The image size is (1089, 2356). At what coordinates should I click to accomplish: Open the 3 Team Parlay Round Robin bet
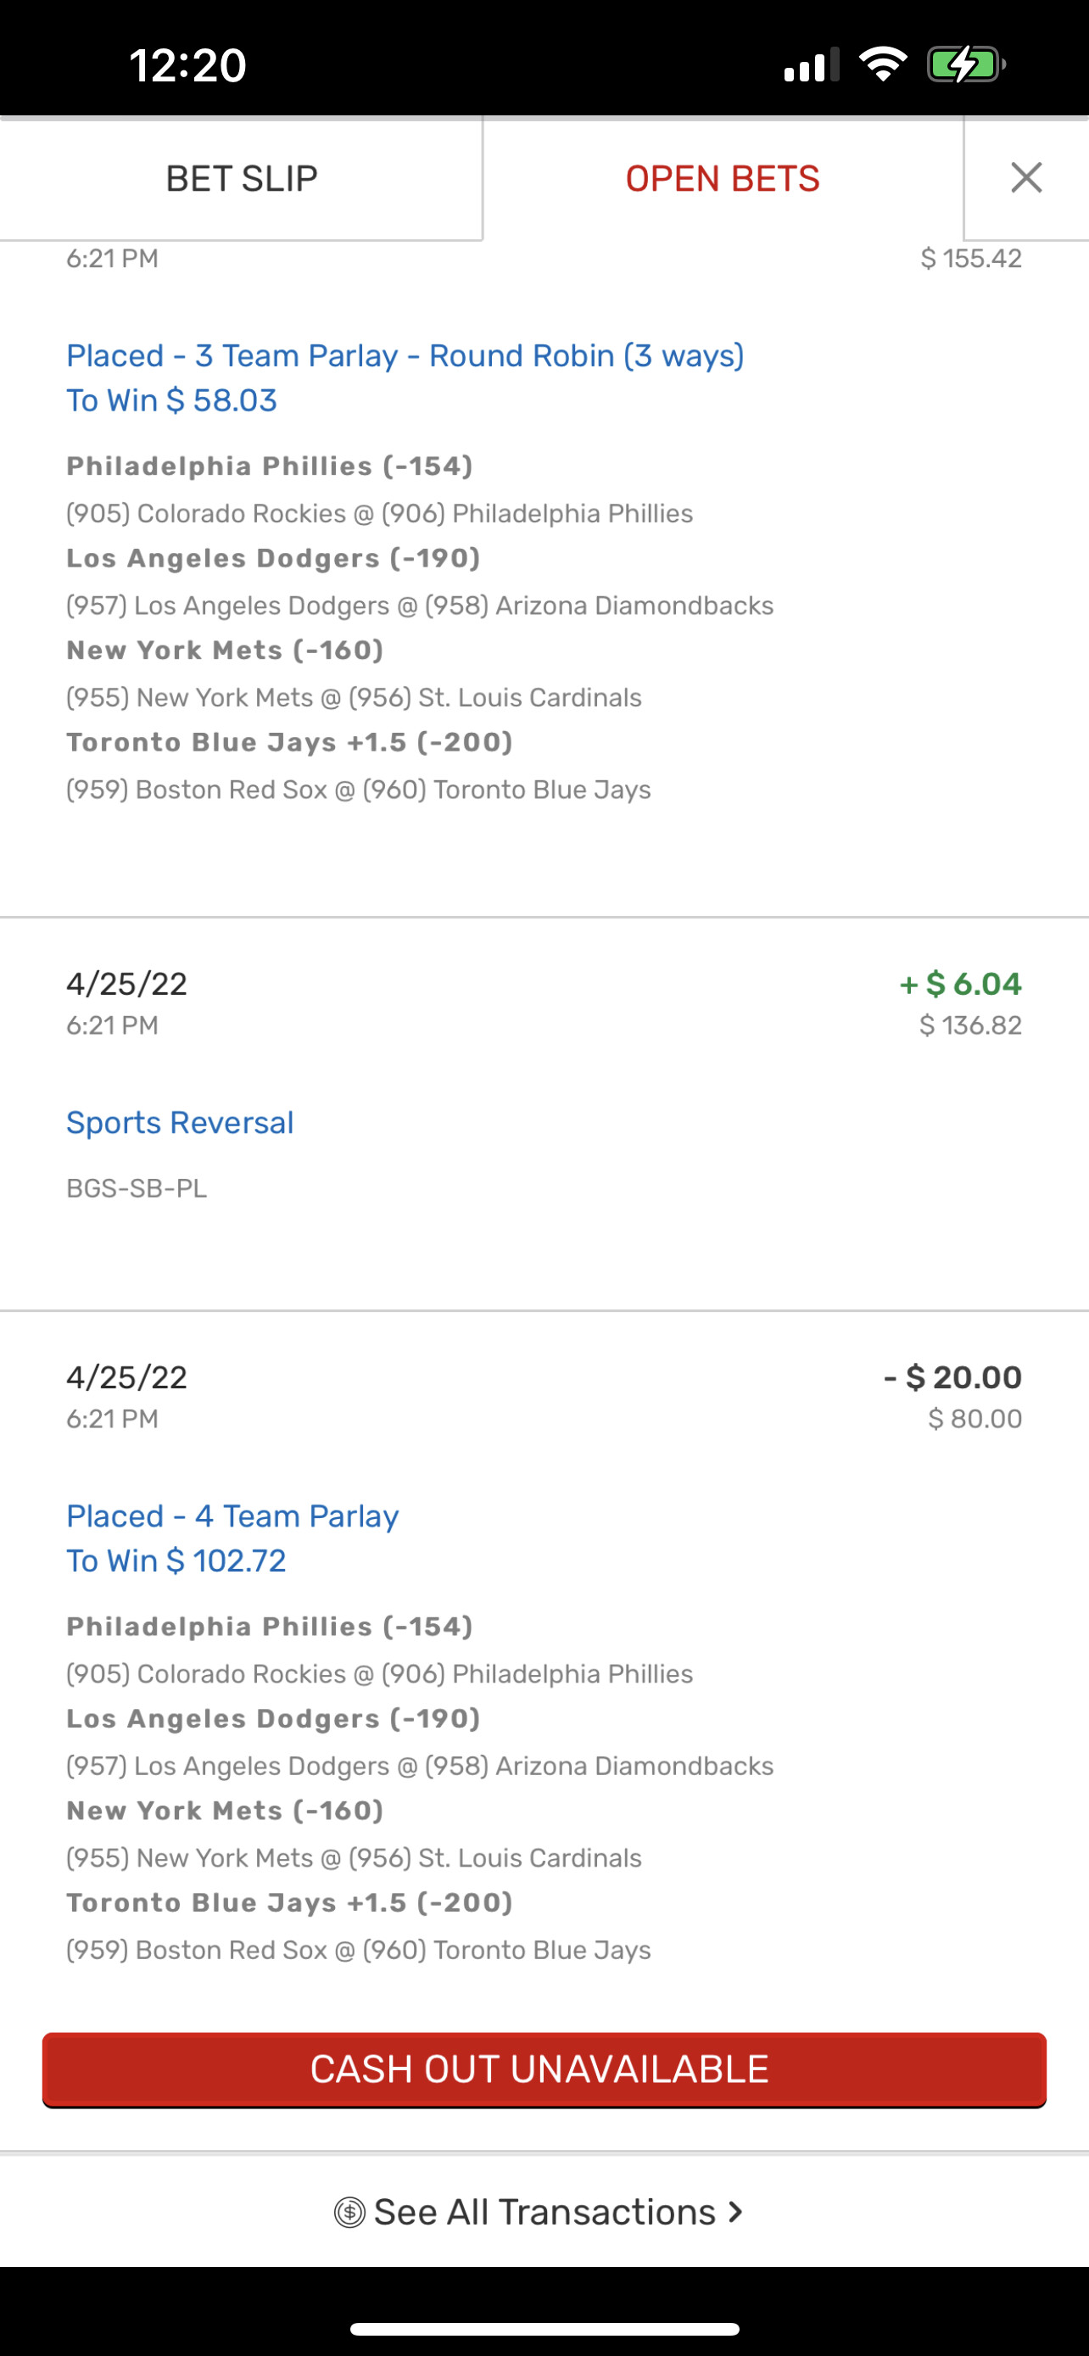[405, 356]
